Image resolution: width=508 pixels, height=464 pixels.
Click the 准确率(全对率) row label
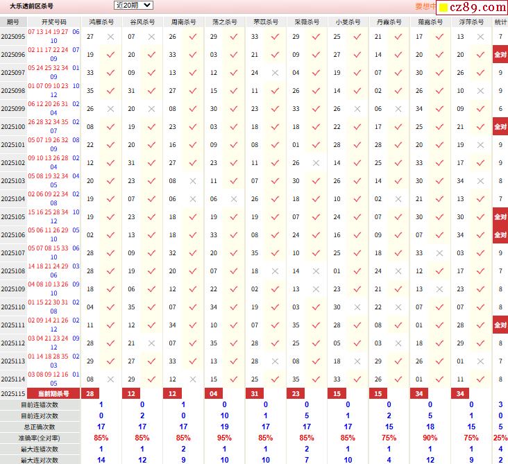click(x=40, y=438)
